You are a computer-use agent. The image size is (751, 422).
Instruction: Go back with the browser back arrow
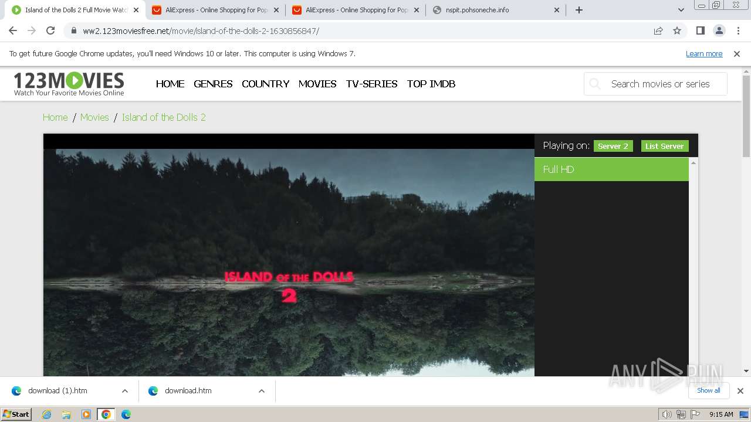click(x=13, y=30)
